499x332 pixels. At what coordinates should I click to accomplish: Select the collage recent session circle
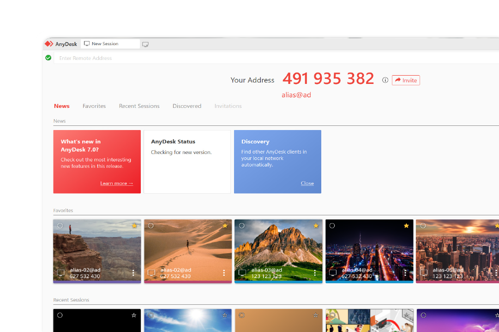[332, 315]
